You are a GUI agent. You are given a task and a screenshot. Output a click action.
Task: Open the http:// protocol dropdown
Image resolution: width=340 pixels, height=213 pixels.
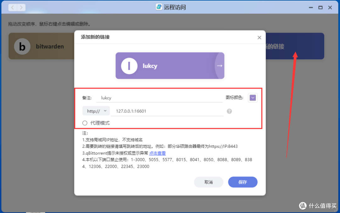point(96,111)
